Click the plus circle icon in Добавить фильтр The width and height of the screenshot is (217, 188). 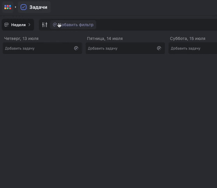click(x=55, y=25)
